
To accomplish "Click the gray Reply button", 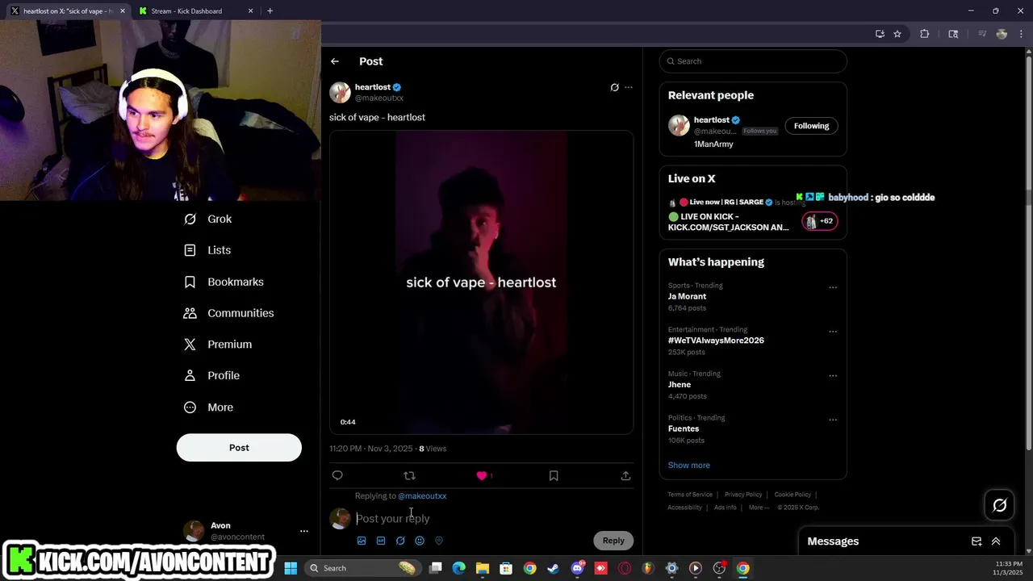I will (x=613, y=541).
